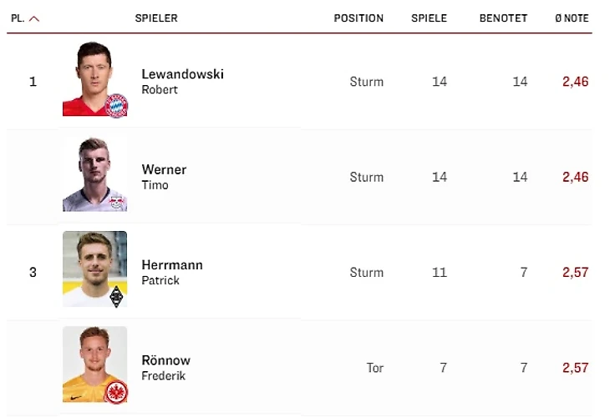Sort table by POSITION column header

358,18
